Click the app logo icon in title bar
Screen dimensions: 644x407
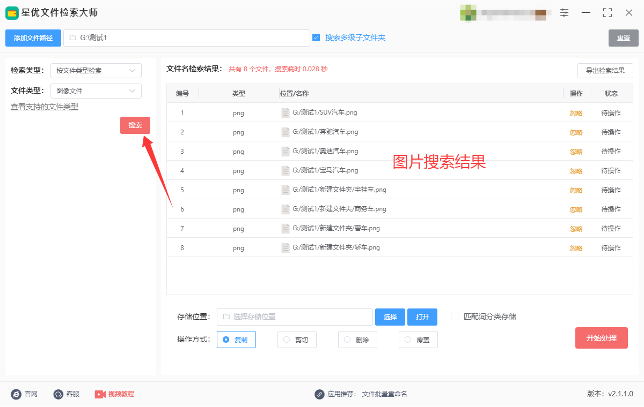pos(12,13)
